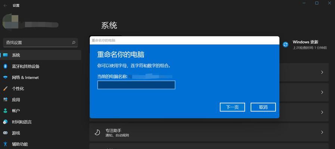Focus the new computer name field
335x149 pixels.
pos(136,85)
